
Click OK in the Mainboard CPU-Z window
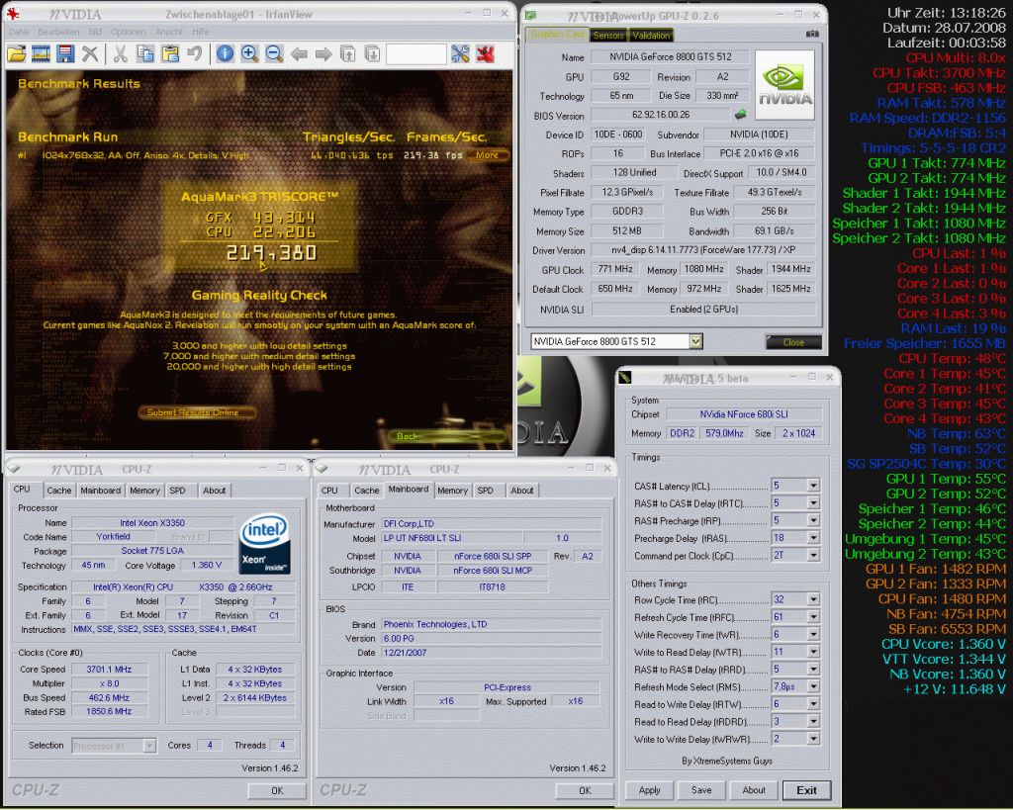click(x=585, y=790)
